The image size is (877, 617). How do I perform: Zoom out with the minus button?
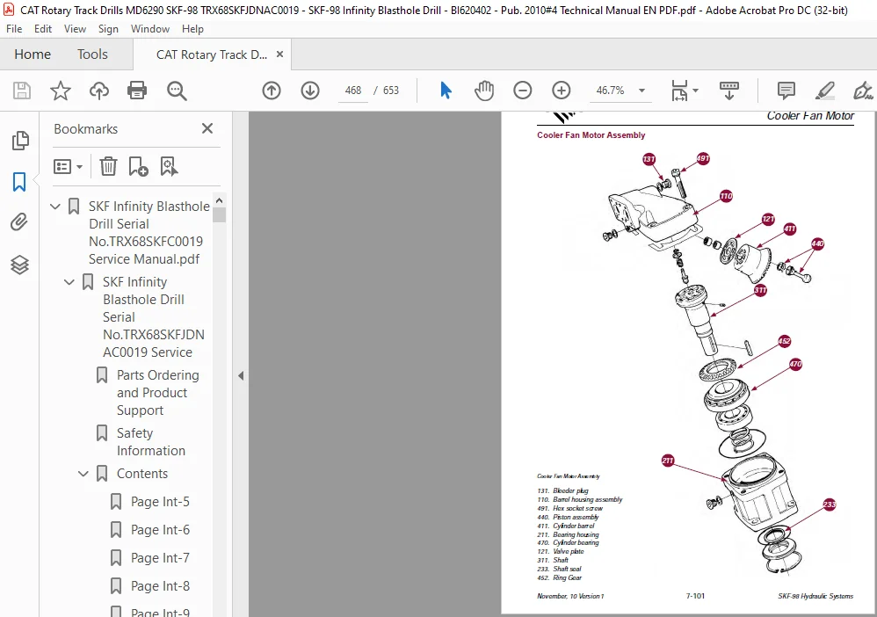tap(522, 90)
